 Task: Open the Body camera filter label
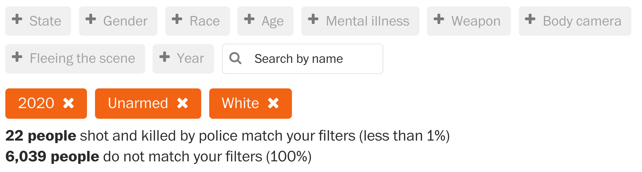coord(582,21)
